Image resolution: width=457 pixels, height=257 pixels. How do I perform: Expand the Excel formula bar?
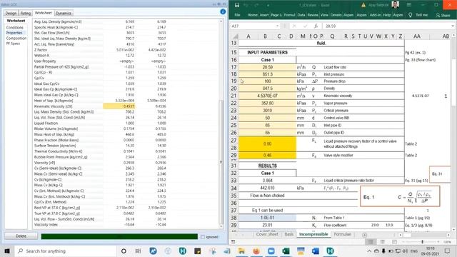point(452,26)
